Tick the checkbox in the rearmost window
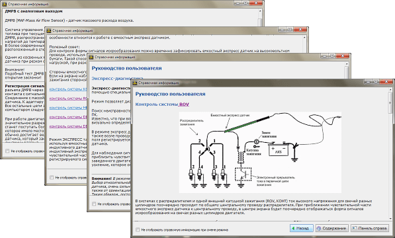Viewport: 395px width, 238px height. coord(7,151)
